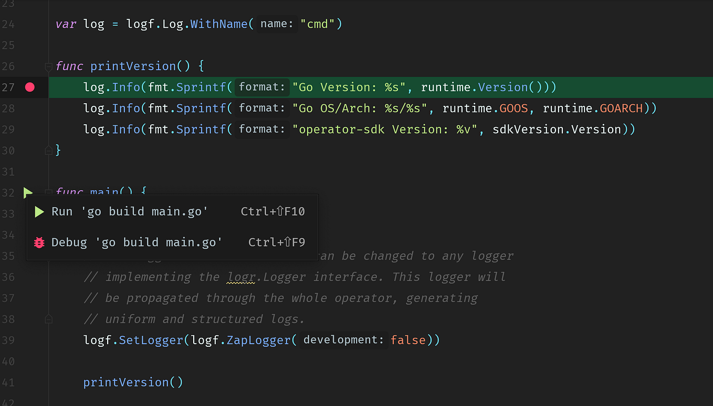
Task: Click the fold marker next to line 30
Action: point(48,150)
